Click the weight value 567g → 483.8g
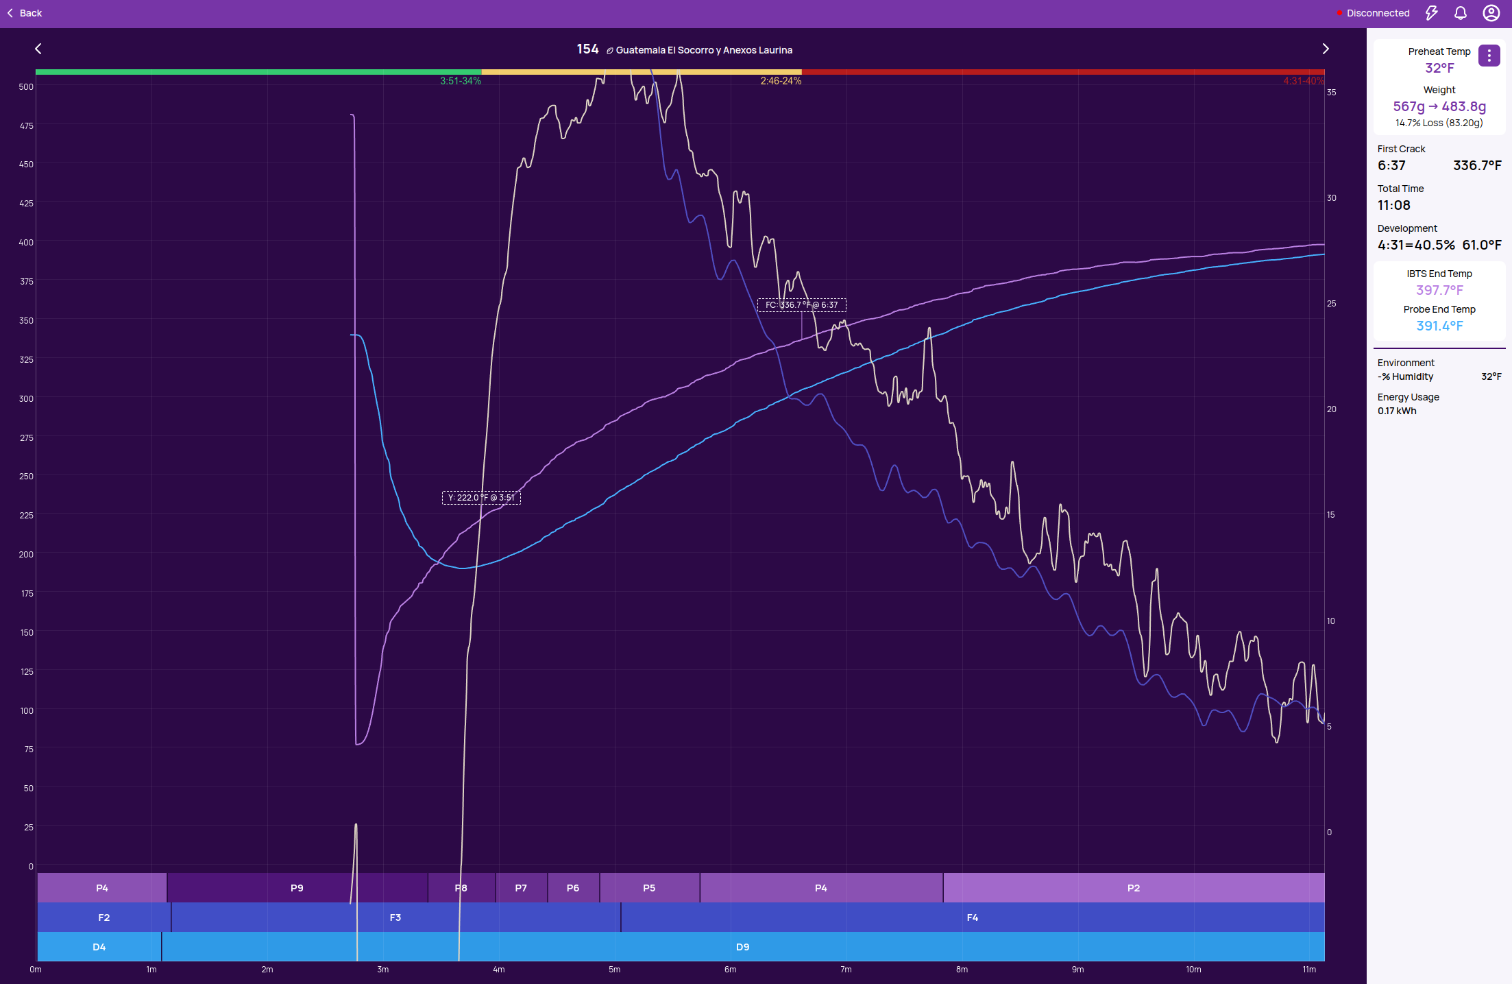 [1439, 106]
